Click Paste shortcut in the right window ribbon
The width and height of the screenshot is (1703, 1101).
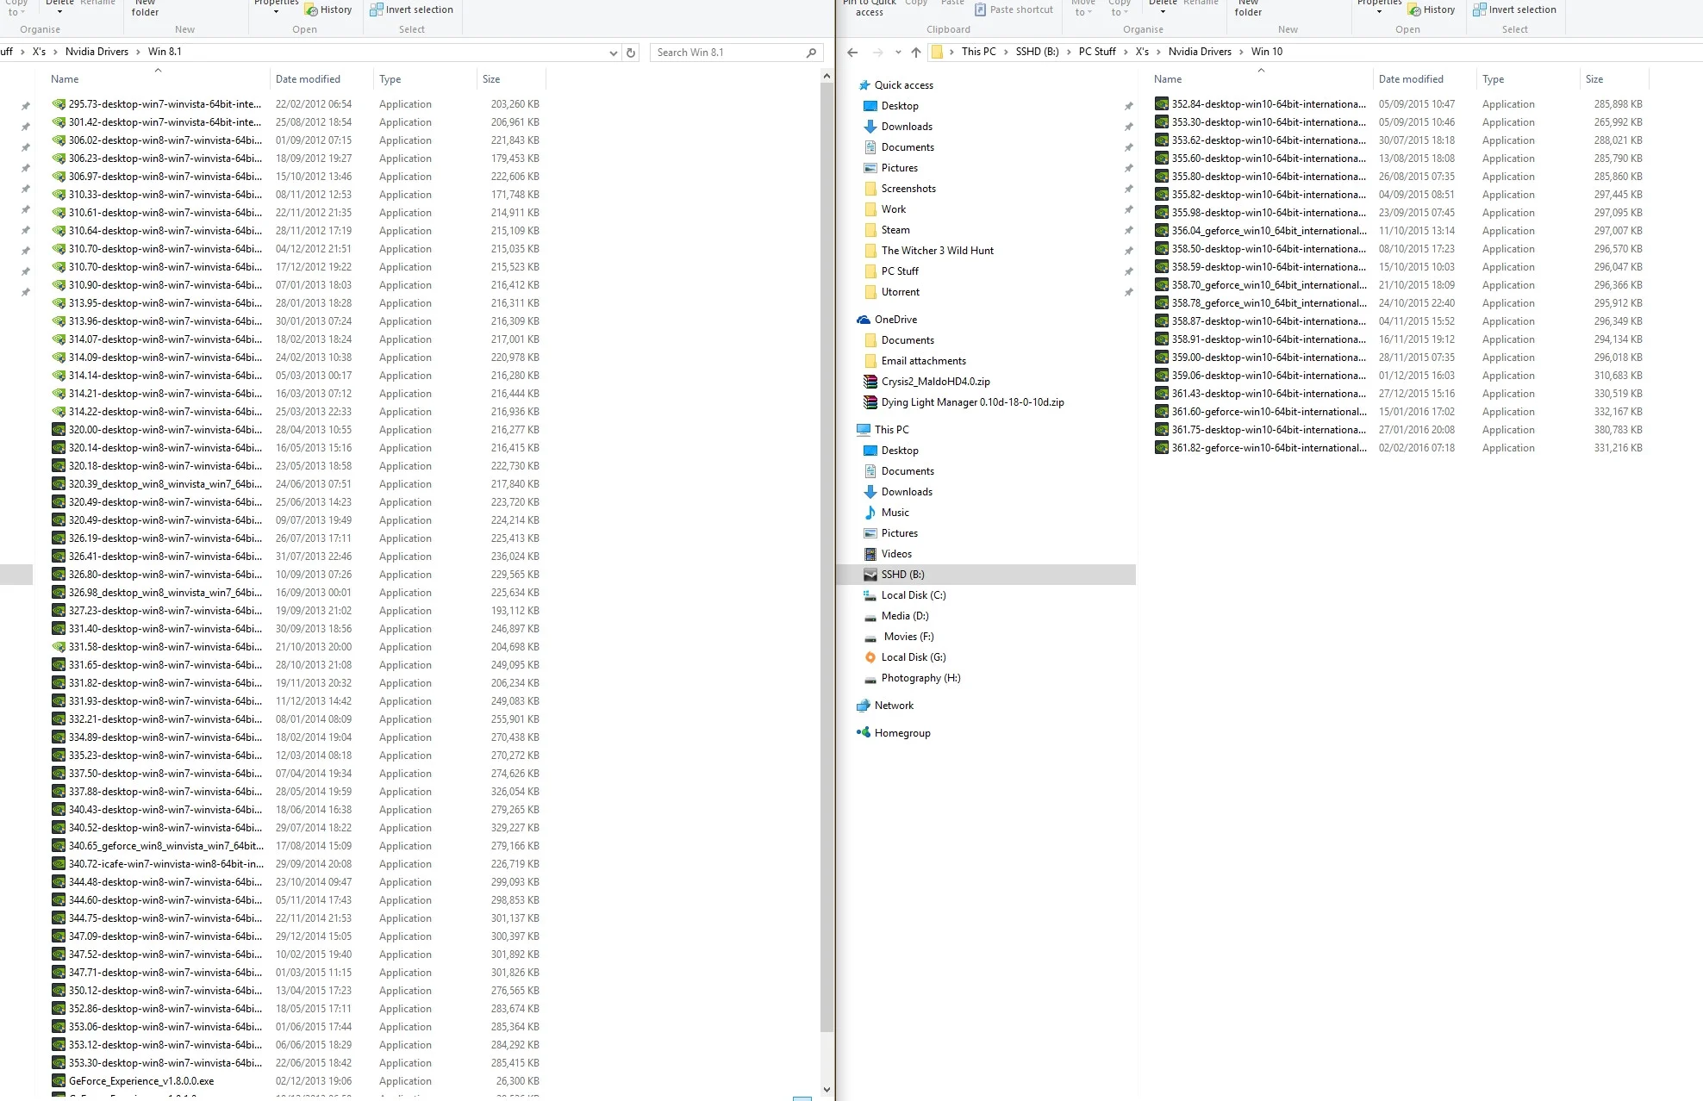1014,9
